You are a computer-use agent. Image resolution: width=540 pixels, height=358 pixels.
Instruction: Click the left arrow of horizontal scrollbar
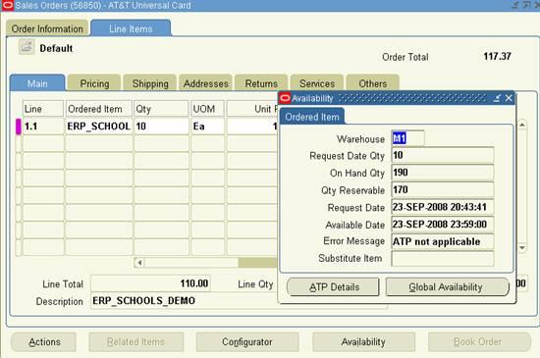[139, 263]
